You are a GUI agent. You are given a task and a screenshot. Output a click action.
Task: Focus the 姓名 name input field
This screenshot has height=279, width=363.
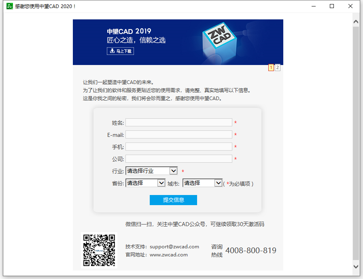pos(179,122)
